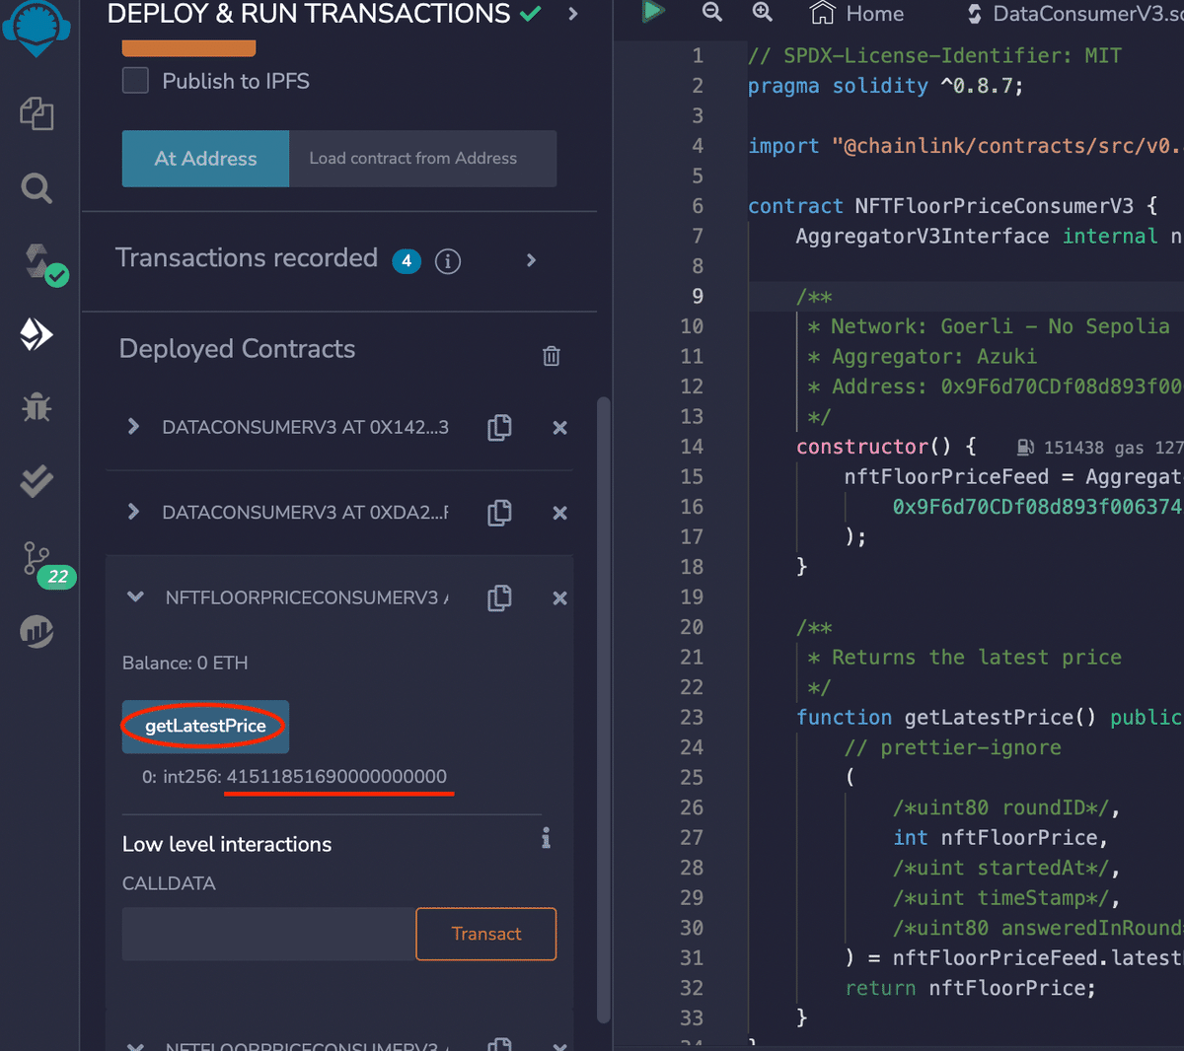This screenshot has width=1184, height=1051.
Task: Open the Solidity unit testing checkmark icon
Action: [37, 480]
